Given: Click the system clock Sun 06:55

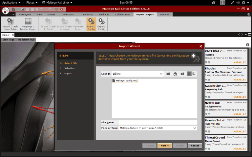Looking at the screenshot, I should [x=126, y=3].
